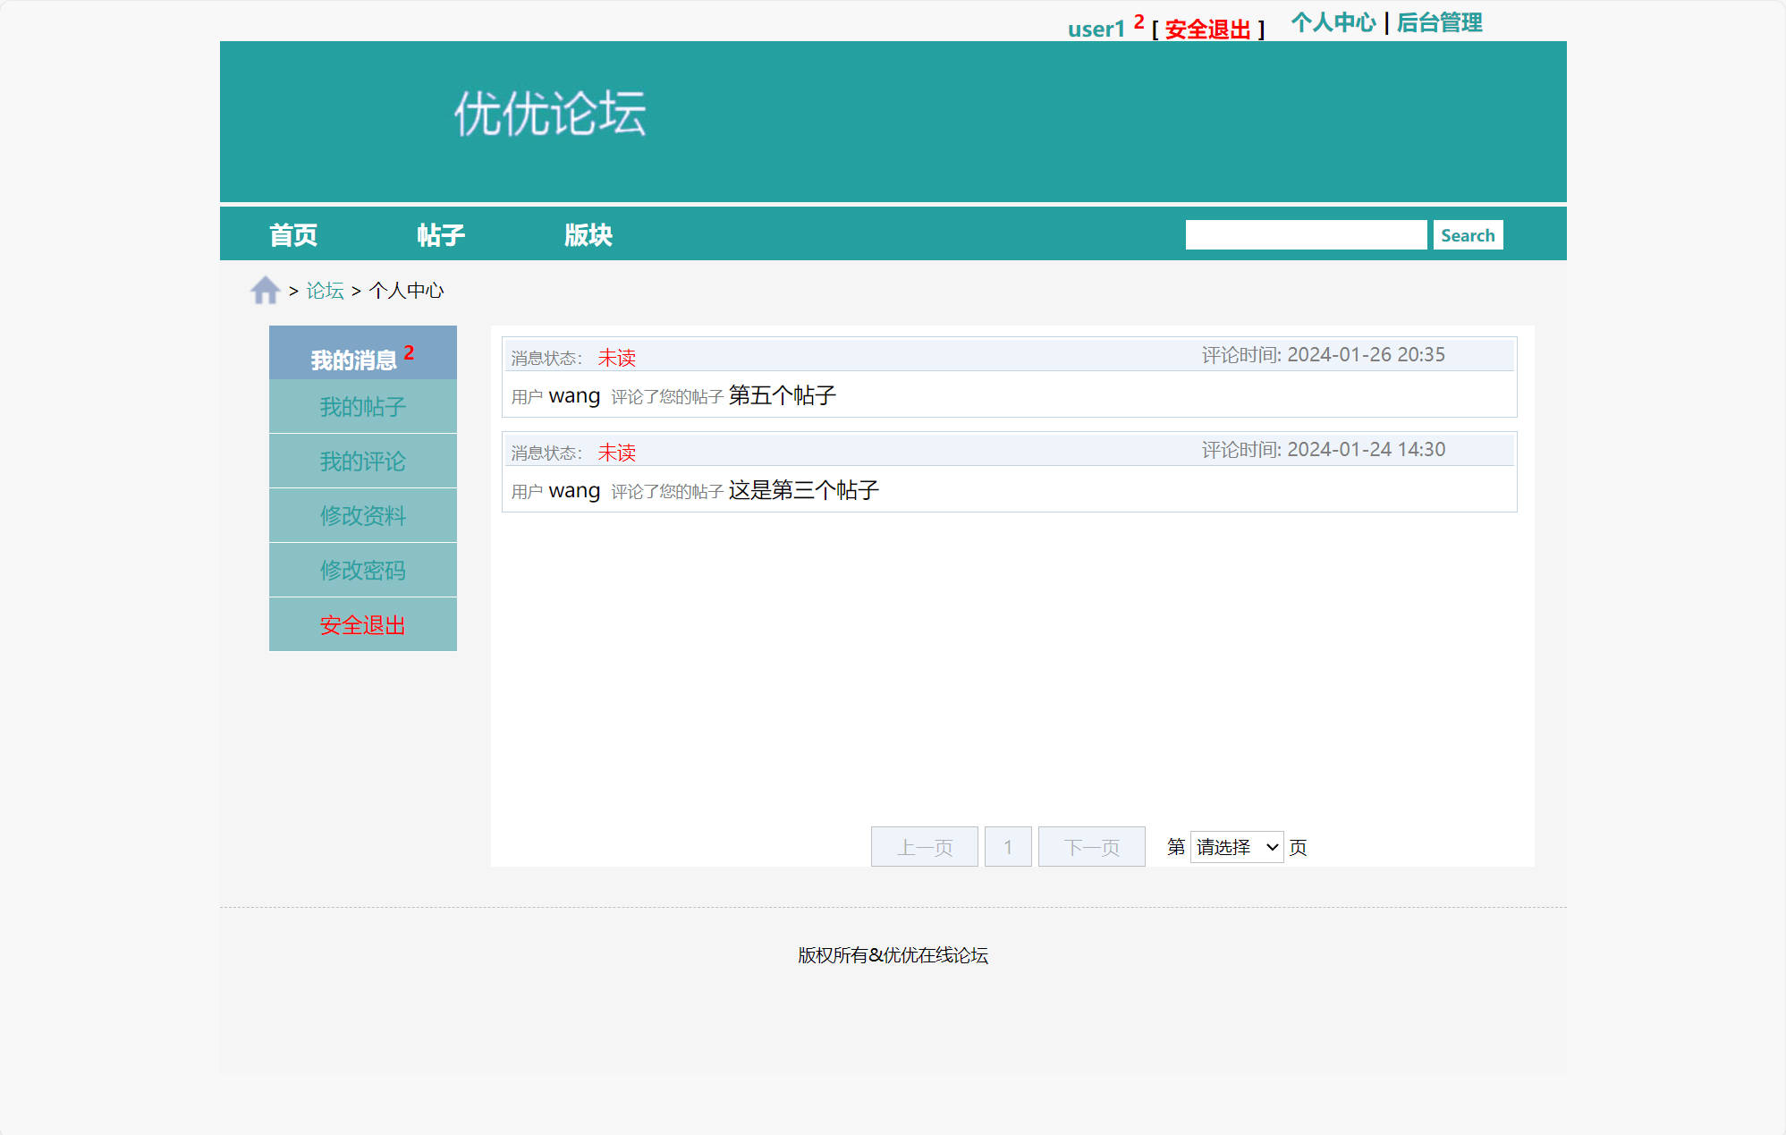This screenshot has height=1135, width=1786.
Task: Select 我的帖子 from the sidebar
Action: click(x=362, y=406)
